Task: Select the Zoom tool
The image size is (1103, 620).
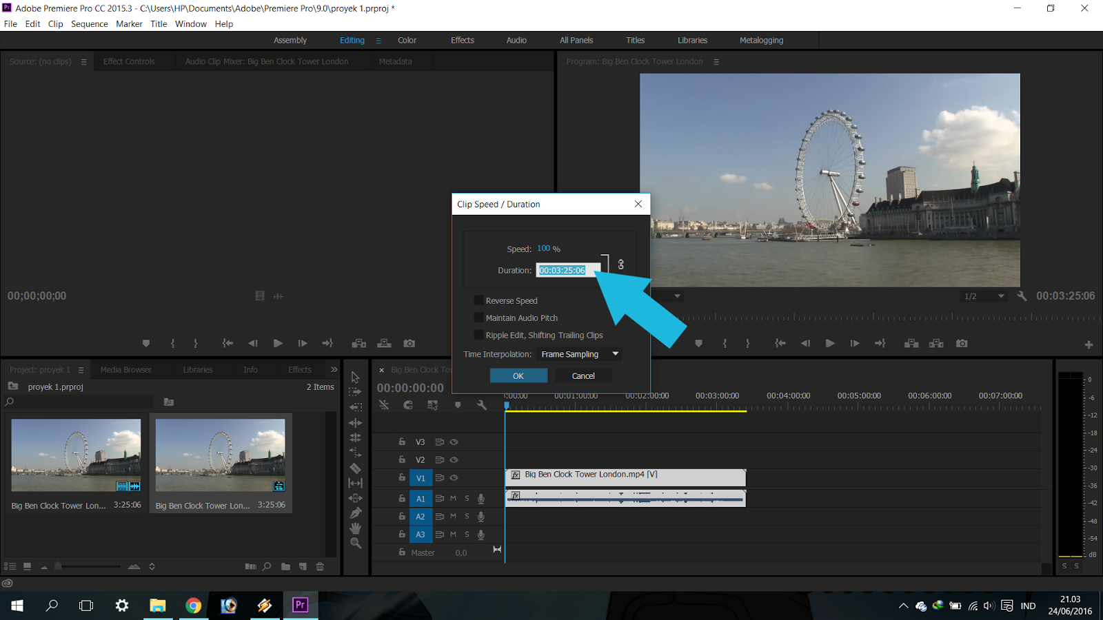Action: click(x=355, y=544)
